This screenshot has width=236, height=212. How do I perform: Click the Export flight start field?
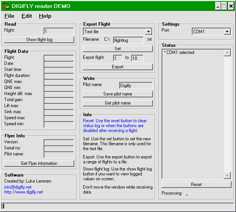coord(118,58)
